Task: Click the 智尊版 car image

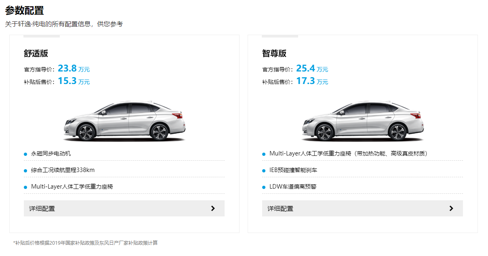Action: click(x=363, y=121)
